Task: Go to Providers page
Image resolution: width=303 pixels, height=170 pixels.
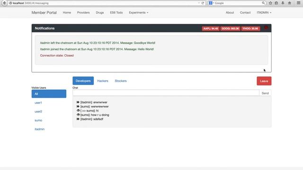Action: tap(83, 13)
